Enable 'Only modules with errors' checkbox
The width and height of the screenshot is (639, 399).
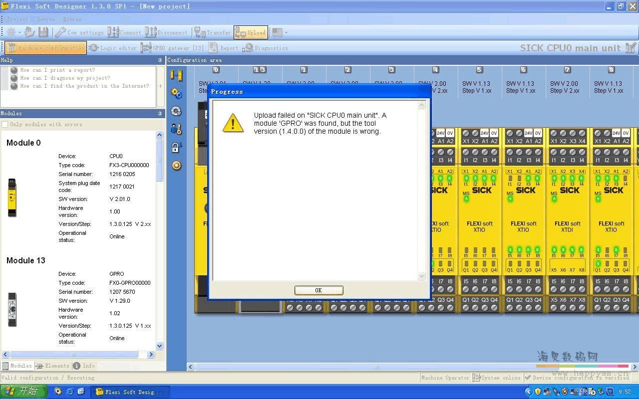coord(5,124)
